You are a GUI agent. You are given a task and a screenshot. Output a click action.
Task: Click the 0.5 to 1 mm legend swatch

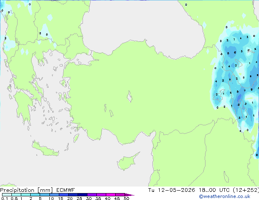tap(16, 195)
